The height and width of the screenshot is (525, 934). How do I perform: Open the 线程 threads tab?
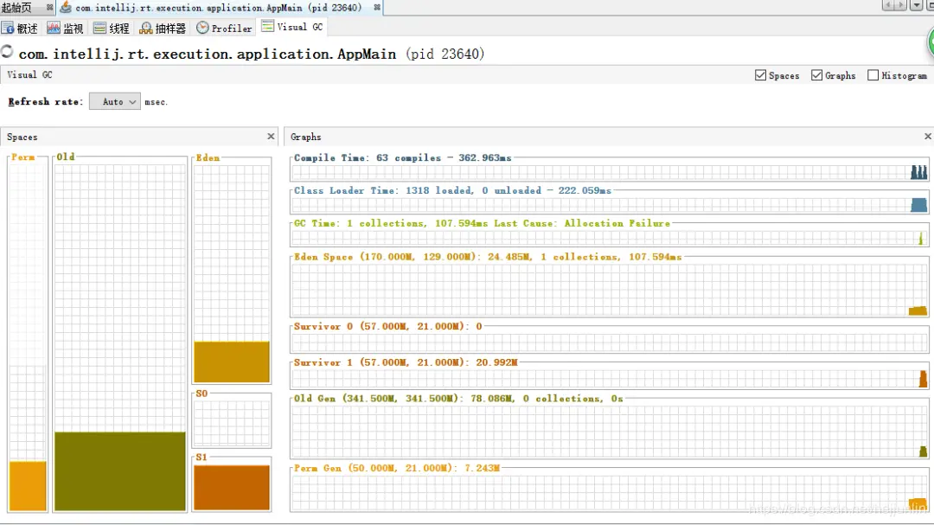click(x=112, y=28)
